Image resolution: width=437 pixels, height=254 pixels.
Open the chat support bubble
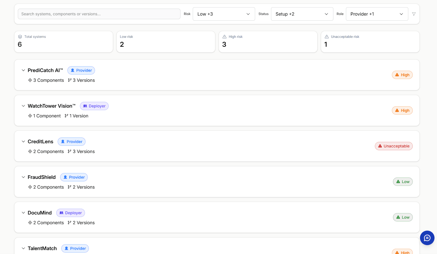(x=427, y=238)
